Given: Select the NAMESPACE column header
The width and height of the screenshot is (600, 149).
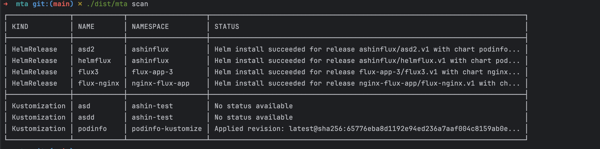Looking at the screenshot, I should (x=150, y=27).
